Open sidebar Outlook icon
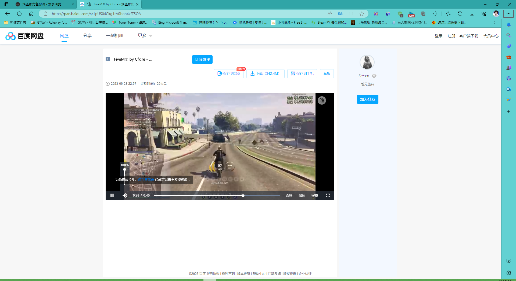 click(x=509, y=89)
